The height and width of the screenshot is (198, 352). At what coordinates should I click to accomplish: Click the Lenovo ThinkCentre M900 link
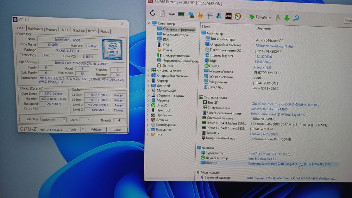[269, 109]
